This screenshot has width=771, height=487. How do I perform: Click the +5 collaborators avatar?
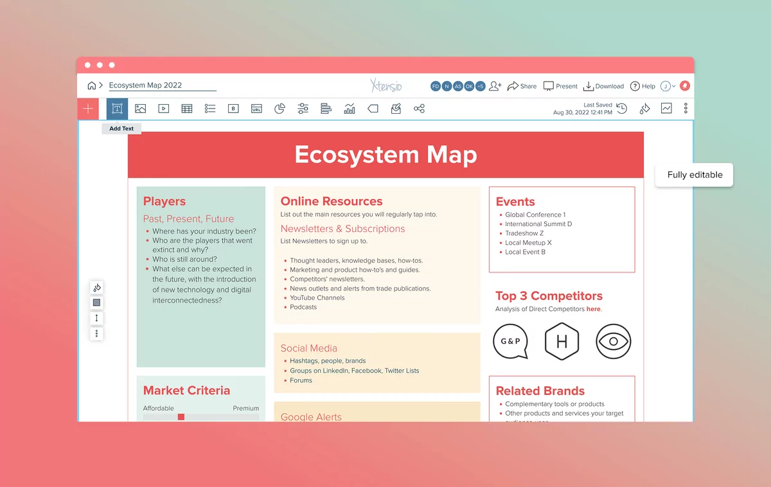coord(479,85)
